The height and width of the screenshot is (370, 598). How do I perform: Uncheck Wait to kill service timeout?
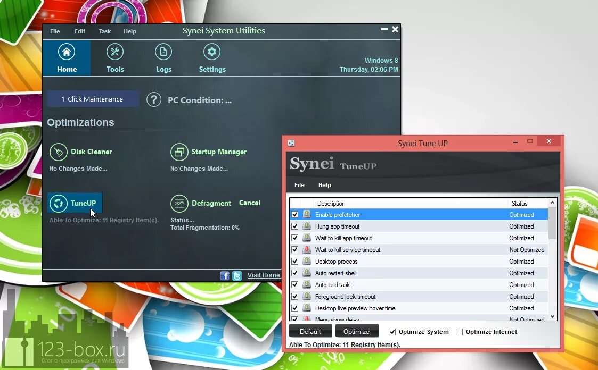point(295,250)
